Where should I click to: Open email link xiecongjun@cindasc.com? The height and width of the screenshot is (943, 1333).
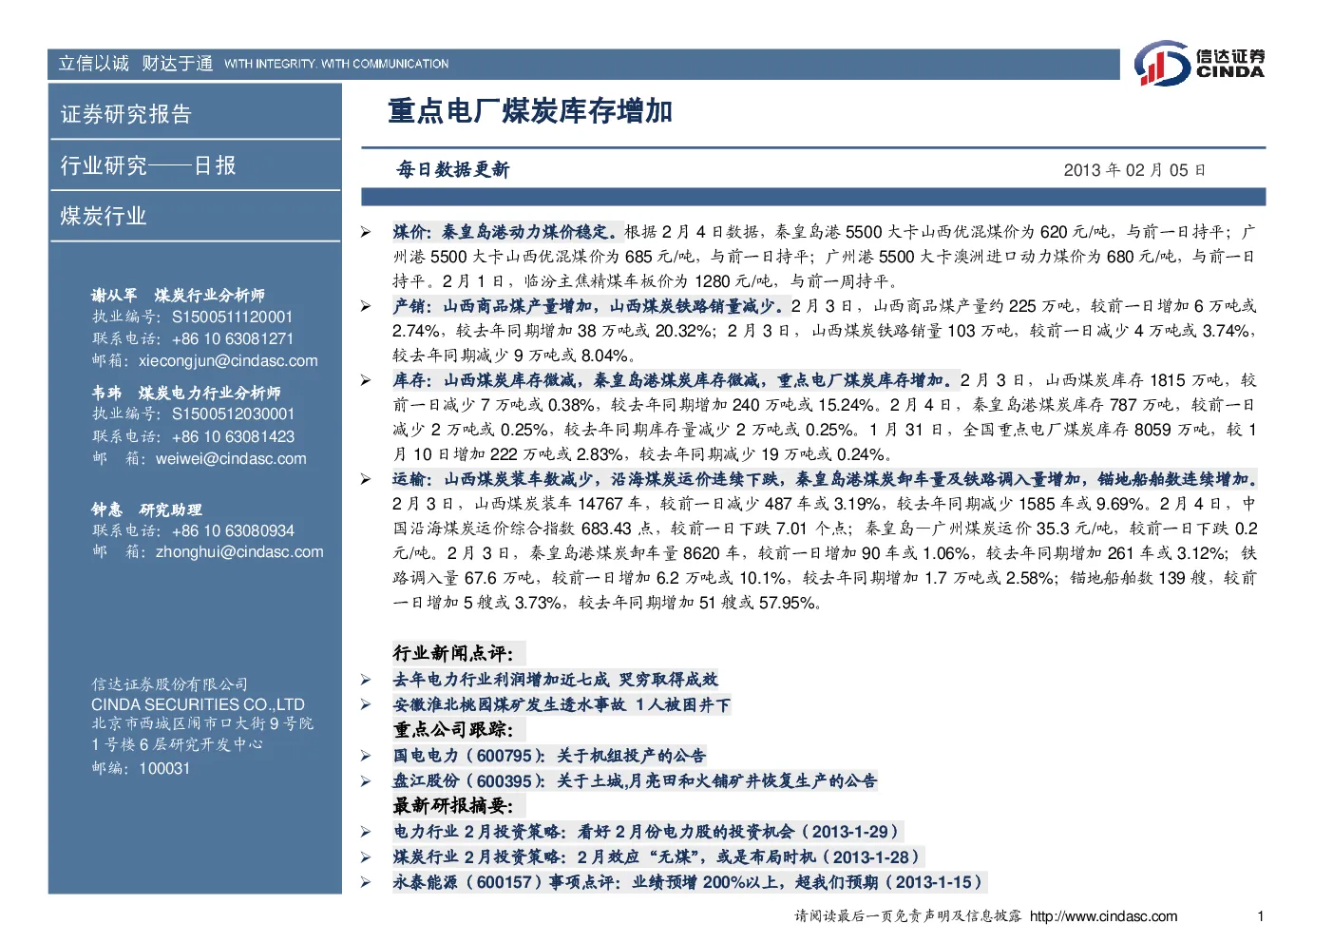[228, 361]
